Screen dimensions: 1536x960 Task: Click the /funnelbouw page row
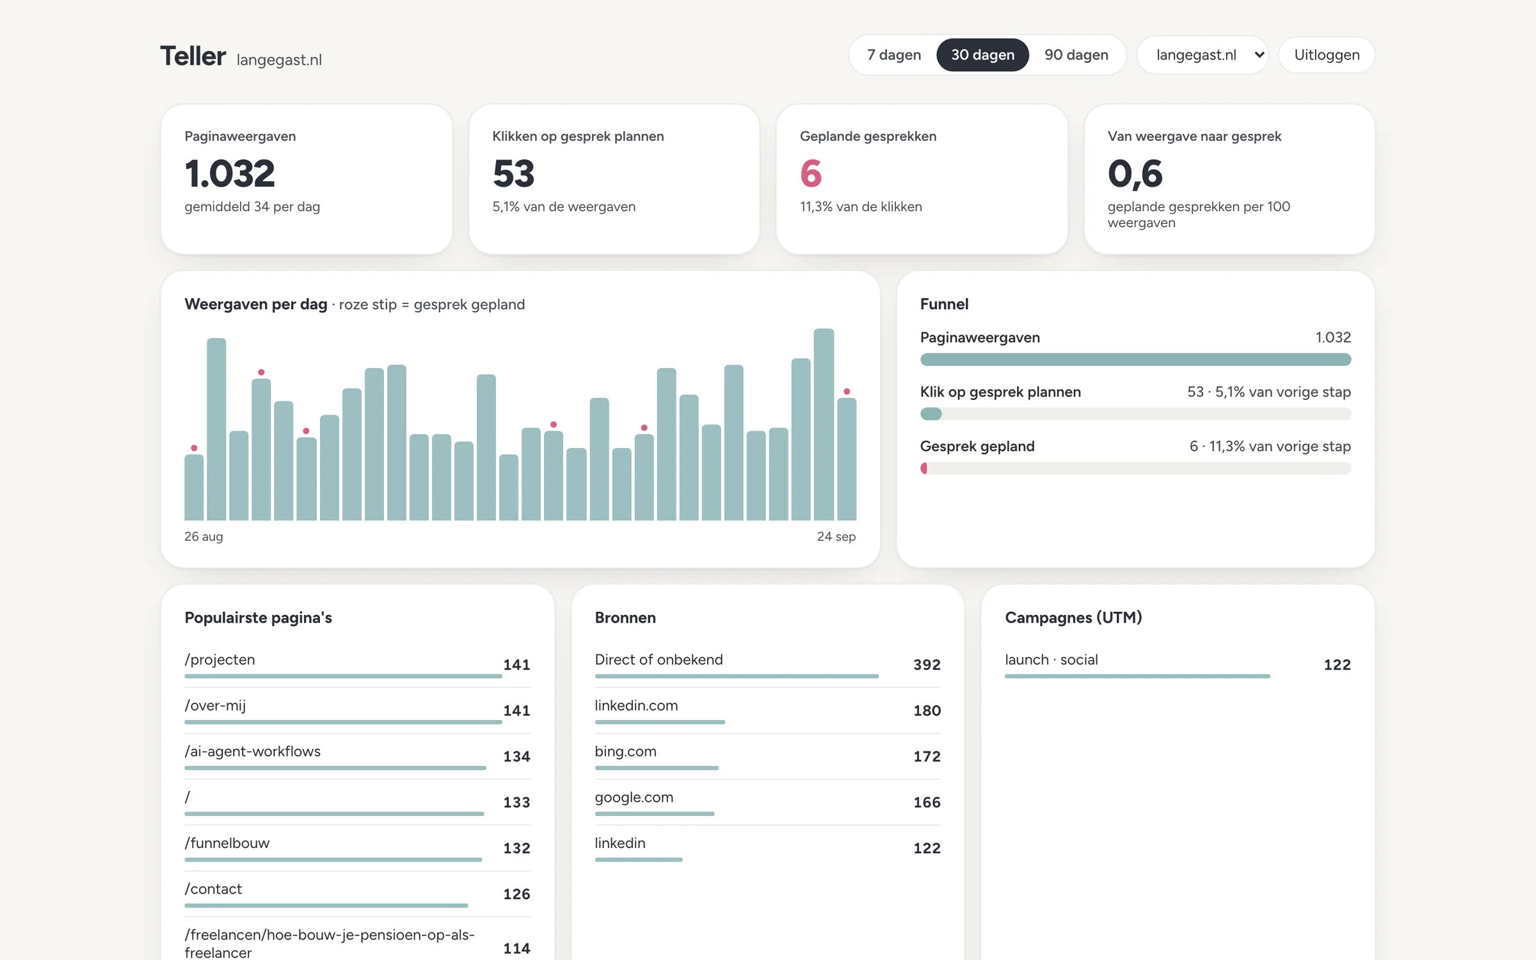tap(358, 849)
